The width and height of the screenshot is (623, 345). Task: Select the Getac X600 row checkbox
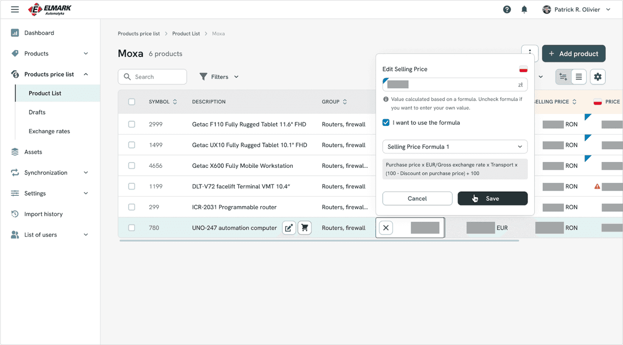(x=132, y=166)
